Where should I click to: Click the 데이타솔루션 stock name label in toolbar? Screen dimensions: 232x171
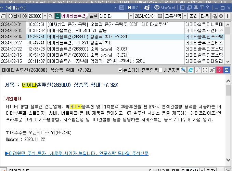[73, 16]
